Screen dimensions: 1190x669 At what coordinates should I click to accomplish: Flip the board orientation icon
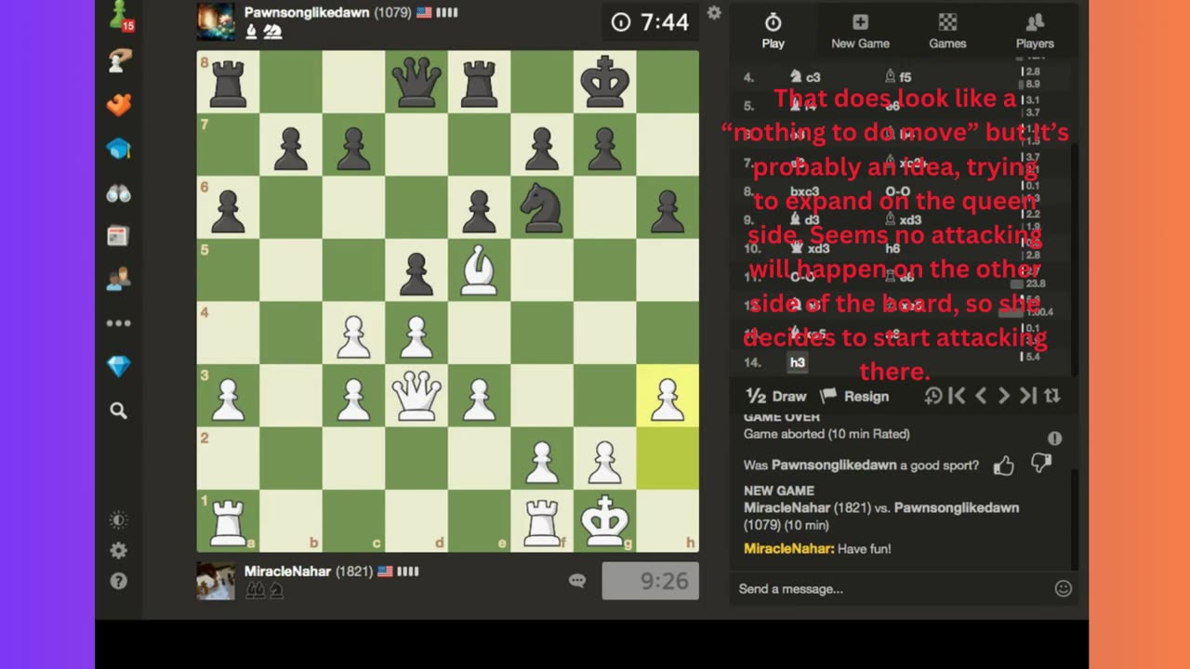click(x=1051, y=397)
